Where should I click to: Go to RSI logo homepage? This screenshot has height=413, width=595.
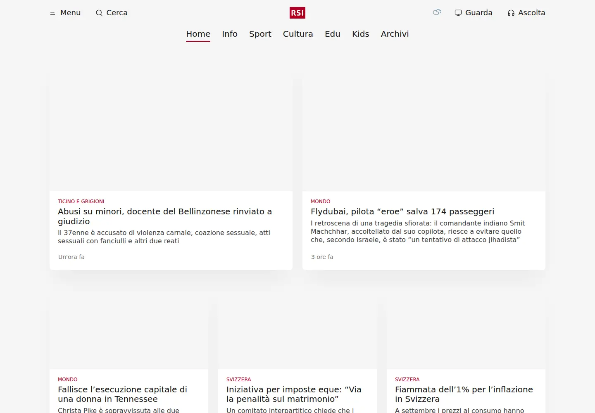click(297, 13)
